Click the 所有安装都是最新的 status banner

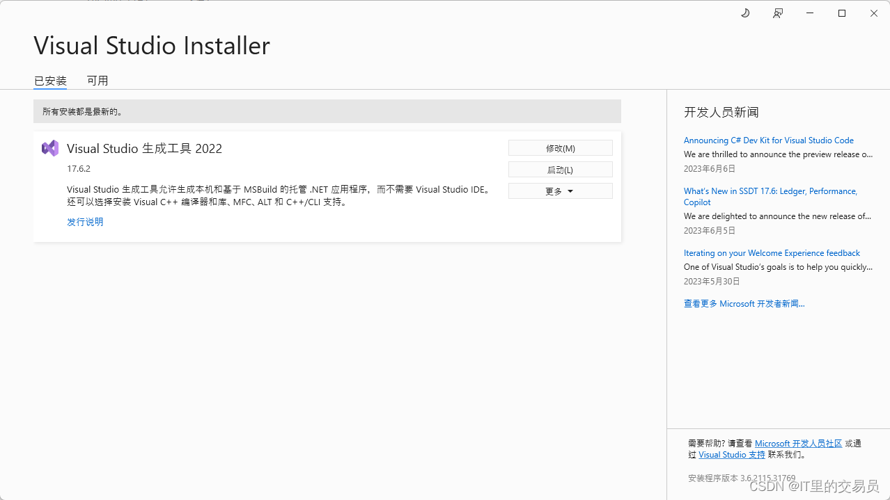pos(327,111)
